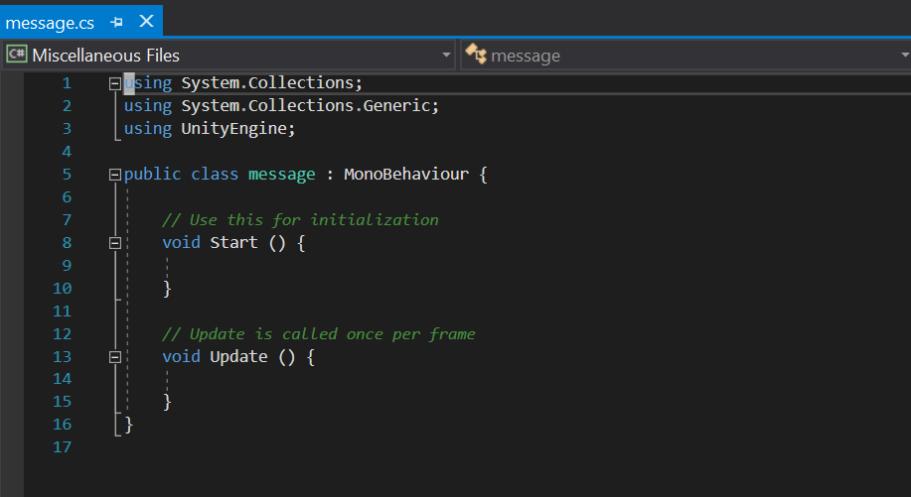Click the C# project icon
This screenshot has width=911, height=497.
coord(17,56)
